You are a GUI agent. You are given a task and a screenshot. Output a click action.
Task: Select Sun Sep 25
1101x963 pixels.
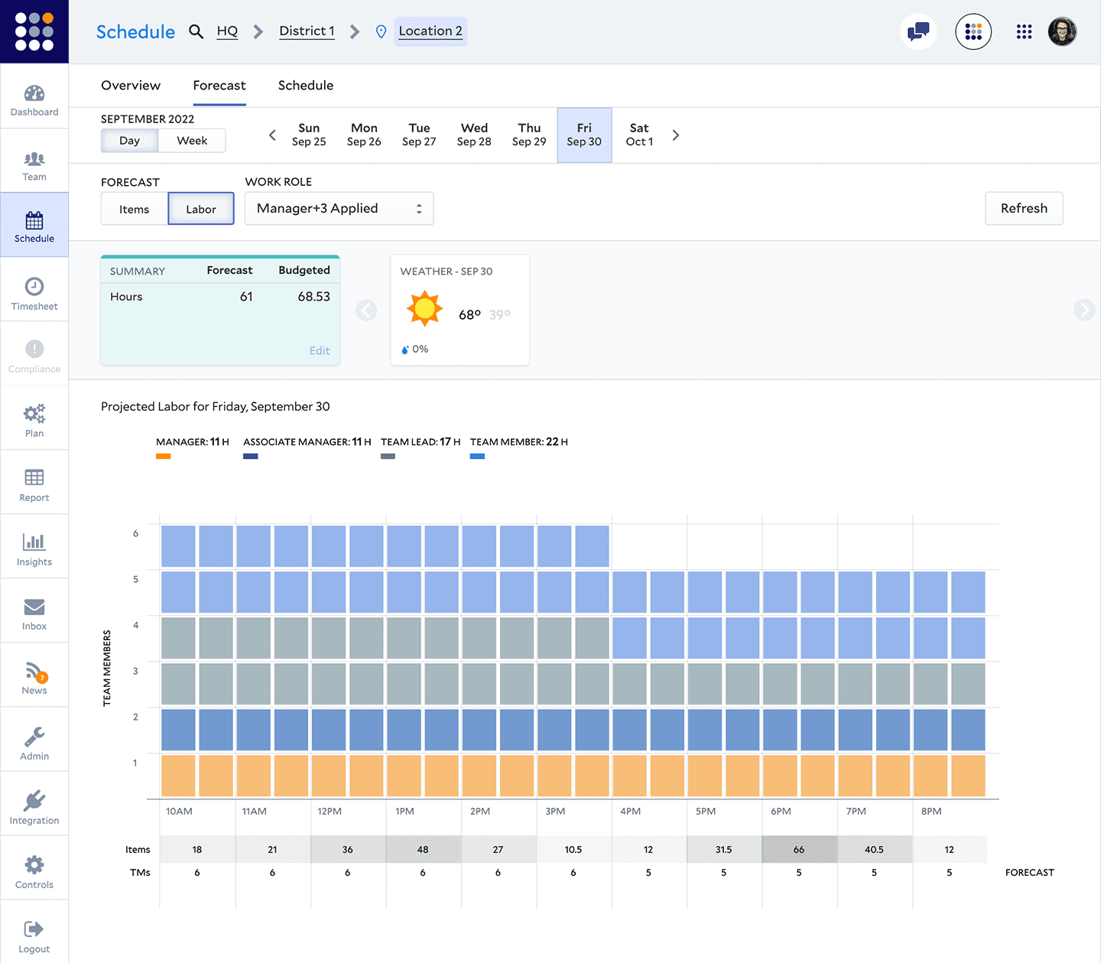point(309,135)
